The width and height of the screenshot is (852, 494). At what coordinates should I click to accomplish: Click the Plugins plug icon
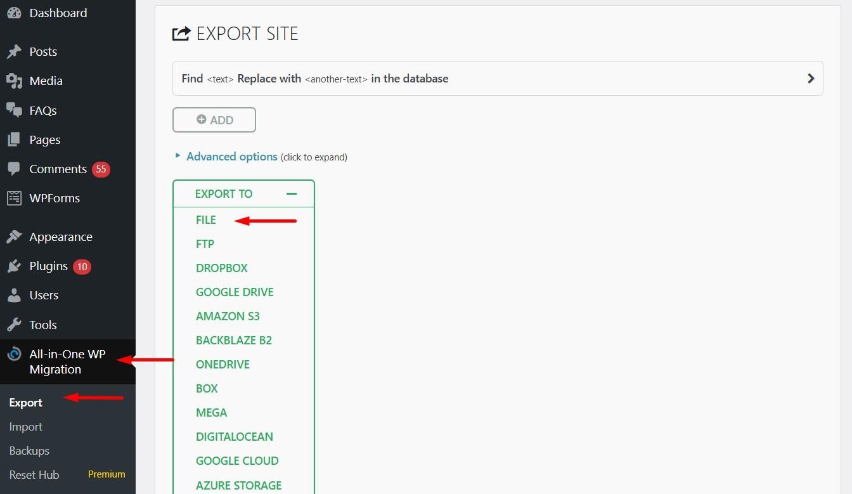(x=14, y=266)
